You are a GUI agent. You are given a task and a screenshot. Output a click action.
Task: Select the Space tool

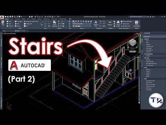point(18,26)
